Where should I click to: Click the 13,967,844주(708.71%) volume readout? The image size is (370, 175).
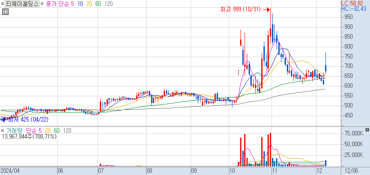tap(29, 136)
